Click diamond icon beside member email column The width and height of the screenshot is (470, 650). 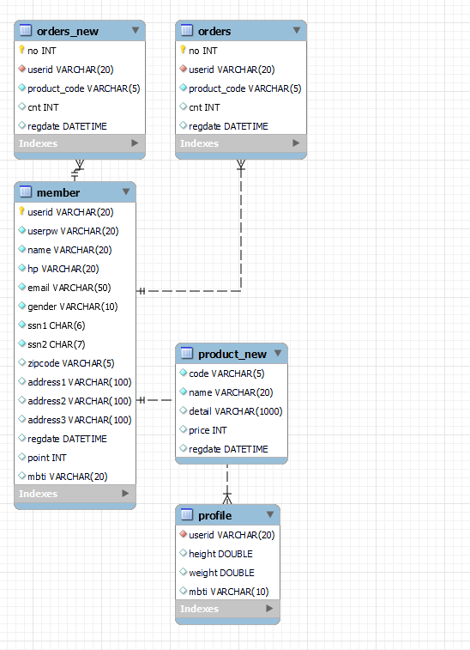(x=22, y=287)
